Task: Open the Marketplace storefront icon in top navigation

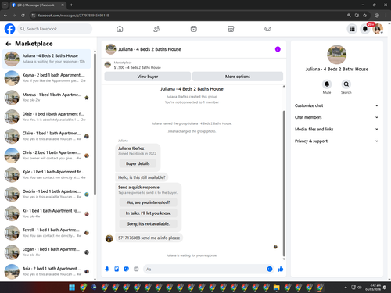Action: point(231,29)
